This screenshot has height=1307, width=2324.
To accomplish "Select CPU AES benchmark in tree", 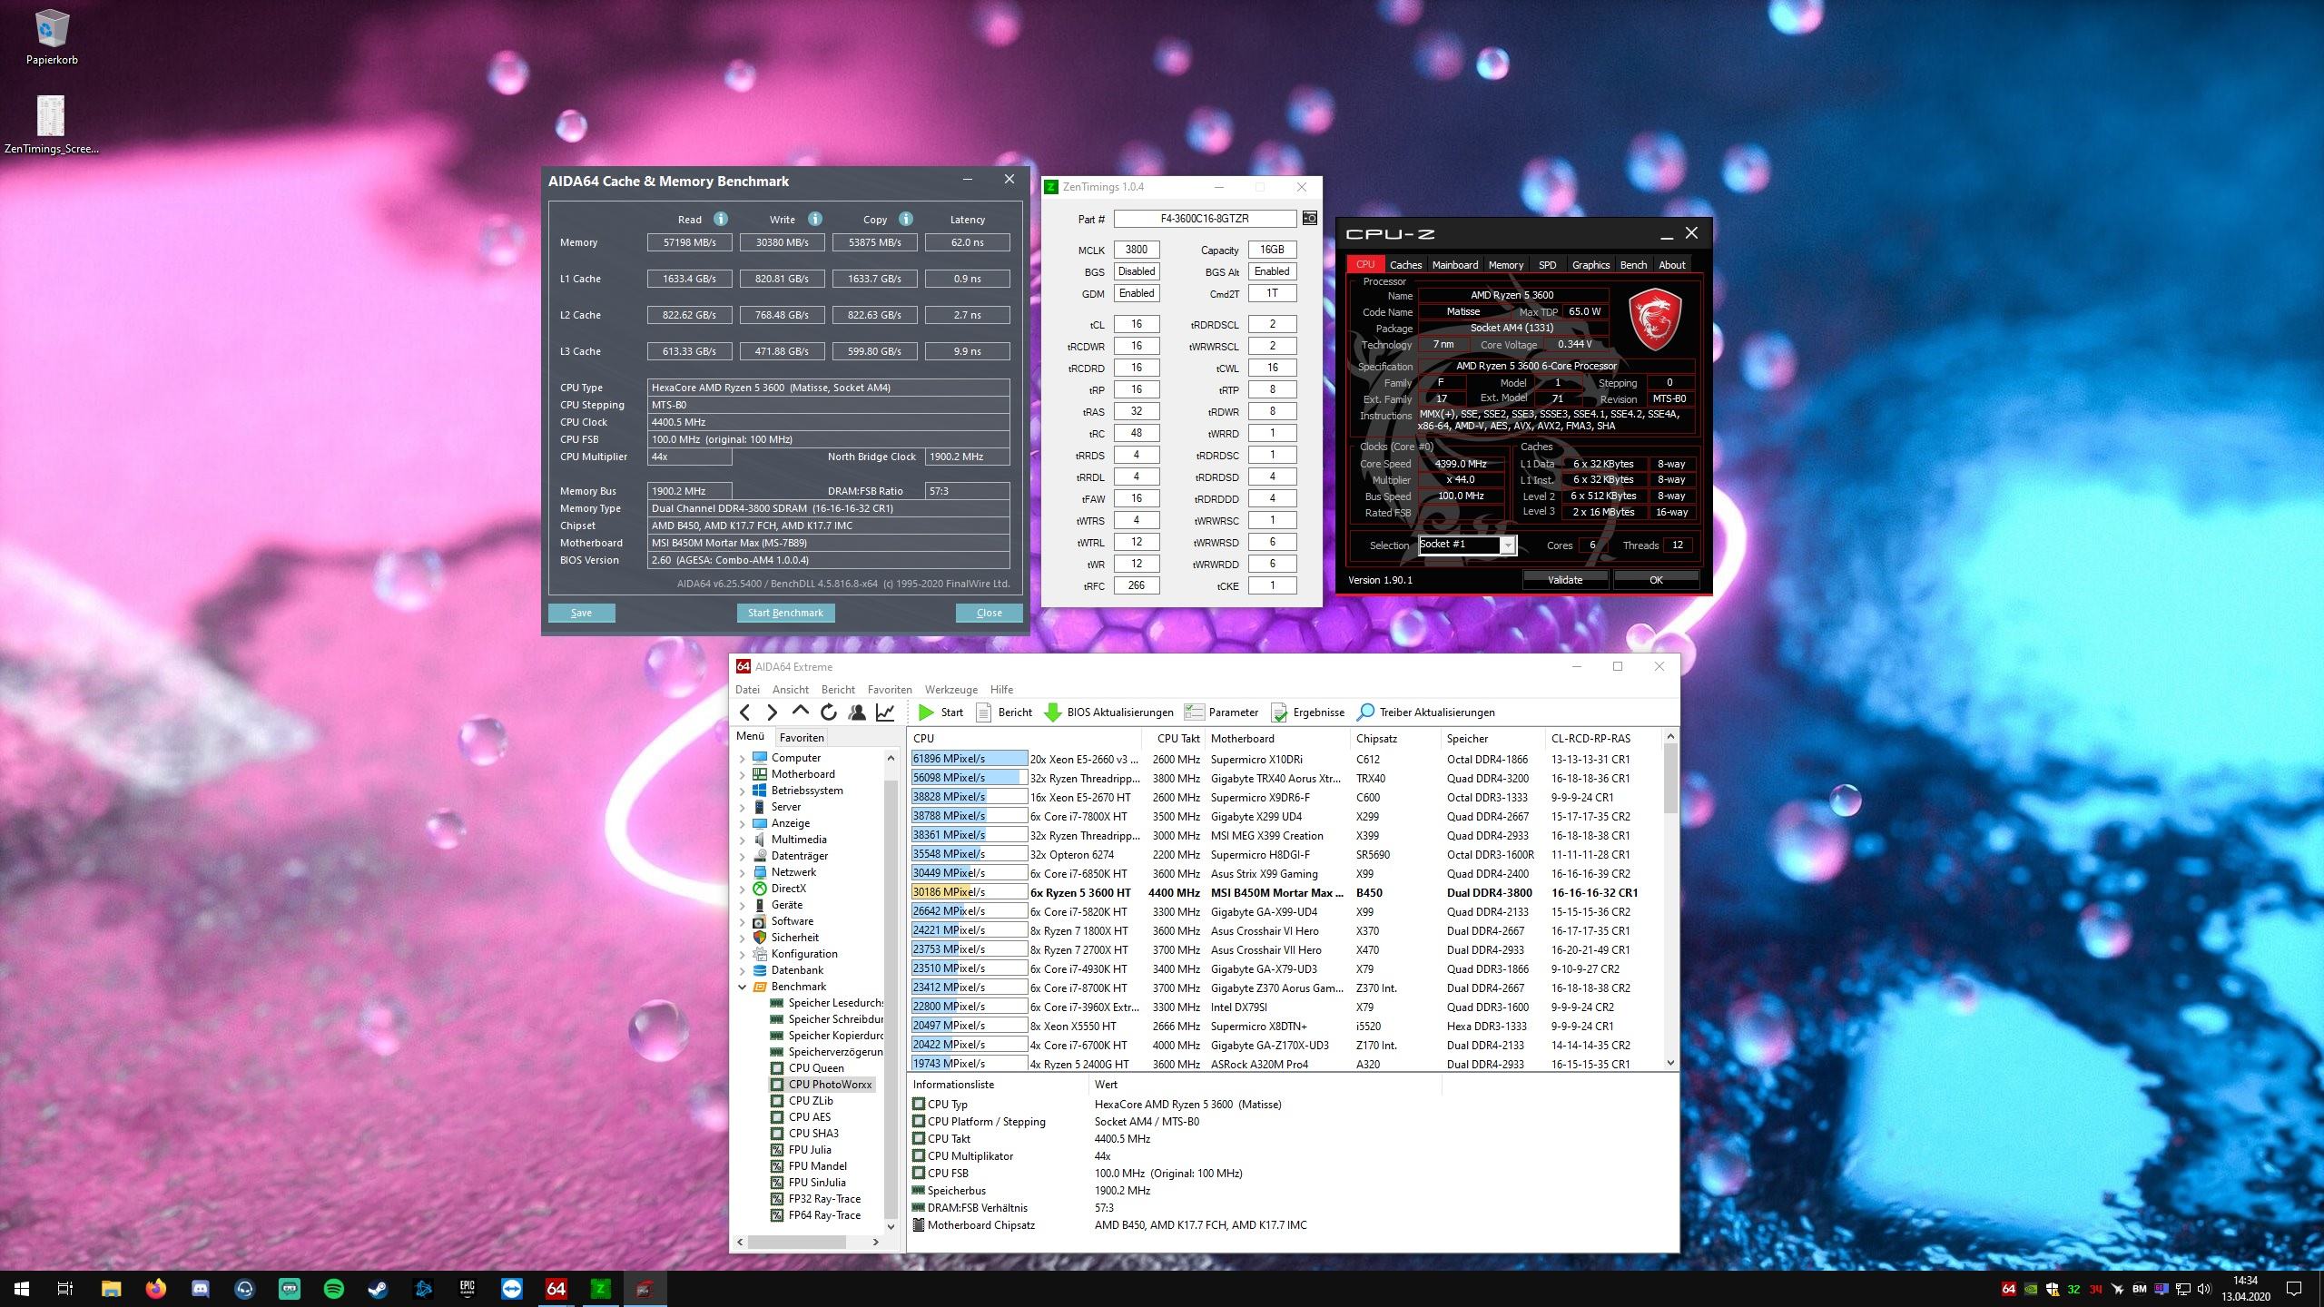I will pyautogui.click(x=809, y=1117).
